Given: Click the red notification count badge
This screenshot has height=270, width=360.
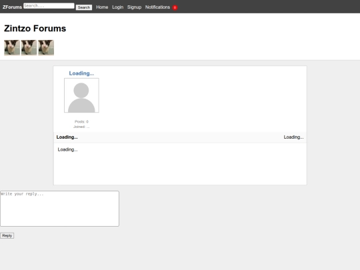Looking at the screenshot, I should tap(175, 7).
